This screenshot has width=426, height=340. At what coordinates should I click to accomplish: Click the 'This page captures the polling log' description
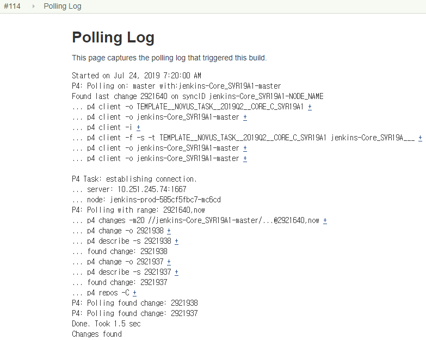click(169, 58)
